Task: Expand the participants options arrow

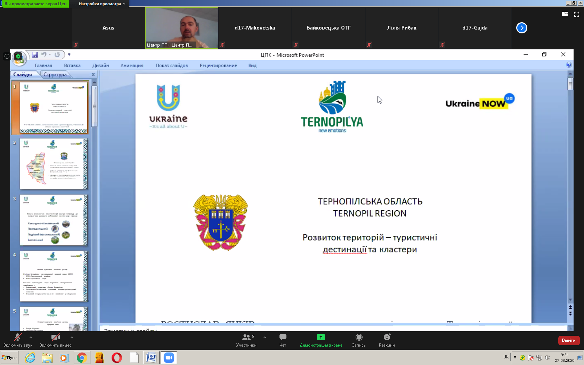Action: (265, 337)
